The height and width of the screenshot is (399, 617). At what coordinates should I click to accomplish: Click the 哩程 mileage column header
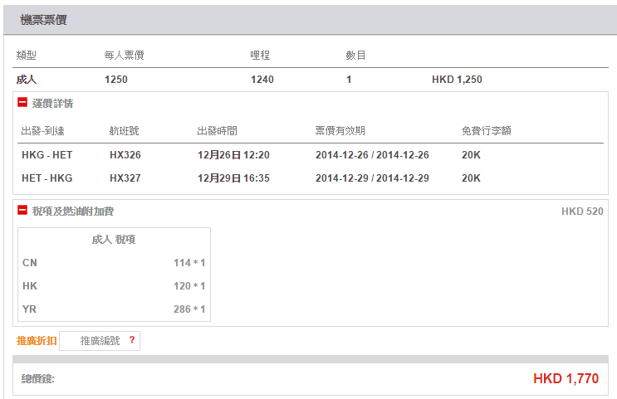[x=261, y=56]
